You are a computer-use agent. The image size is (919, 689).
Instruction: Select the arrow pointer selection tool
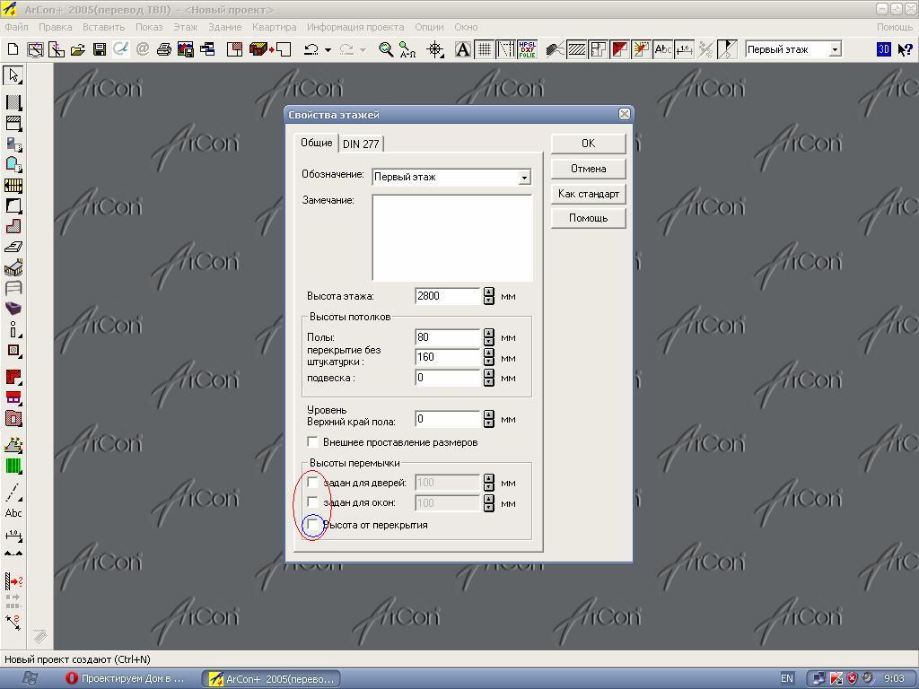tap(13, 75)
